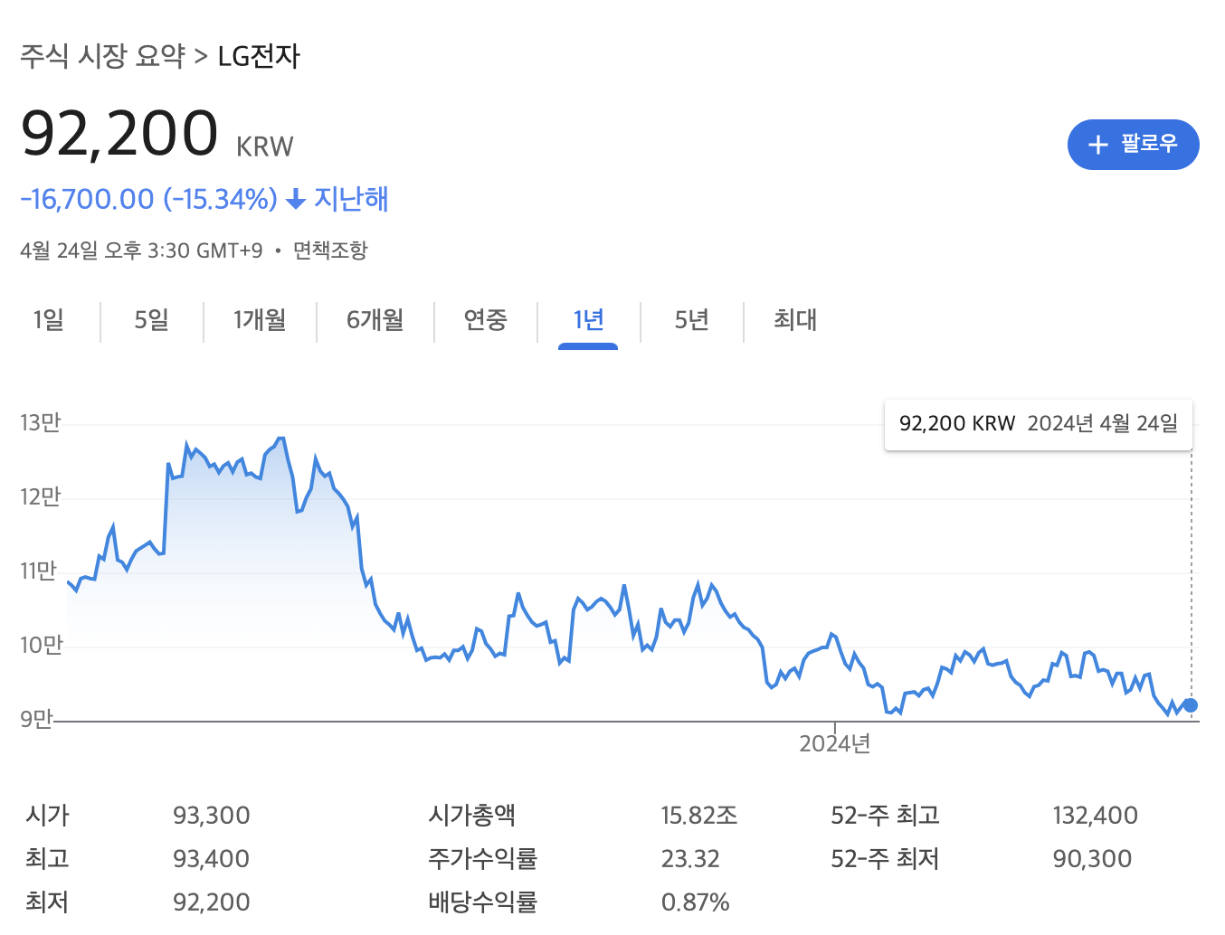
Task: Click the 주가수익률 value 23.32
Action: tap(690, 859)
